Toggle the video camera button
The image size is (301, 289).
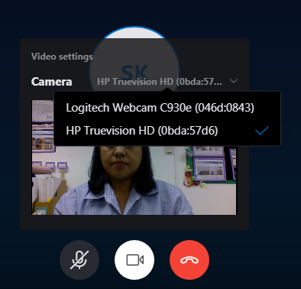[134, 260]
